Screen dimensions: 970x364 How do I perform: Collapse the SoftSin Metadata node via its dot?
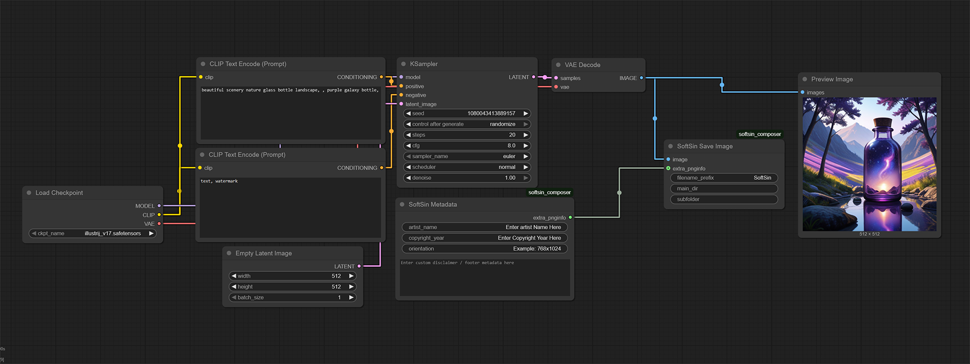402,205
